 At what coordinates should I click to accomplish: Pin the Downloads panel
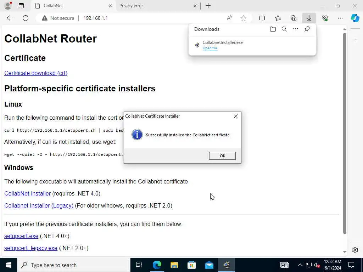(x=307, y=29)
